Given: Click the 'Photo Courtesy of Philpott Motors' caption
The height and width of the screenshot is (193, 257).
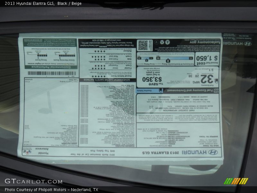Looking at the screenshot, I should click(35, 190).
